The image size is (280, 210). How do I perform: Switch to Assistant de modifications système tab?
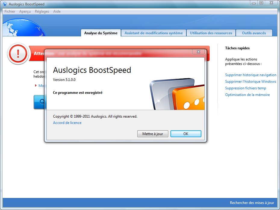[x=154, y=33]
